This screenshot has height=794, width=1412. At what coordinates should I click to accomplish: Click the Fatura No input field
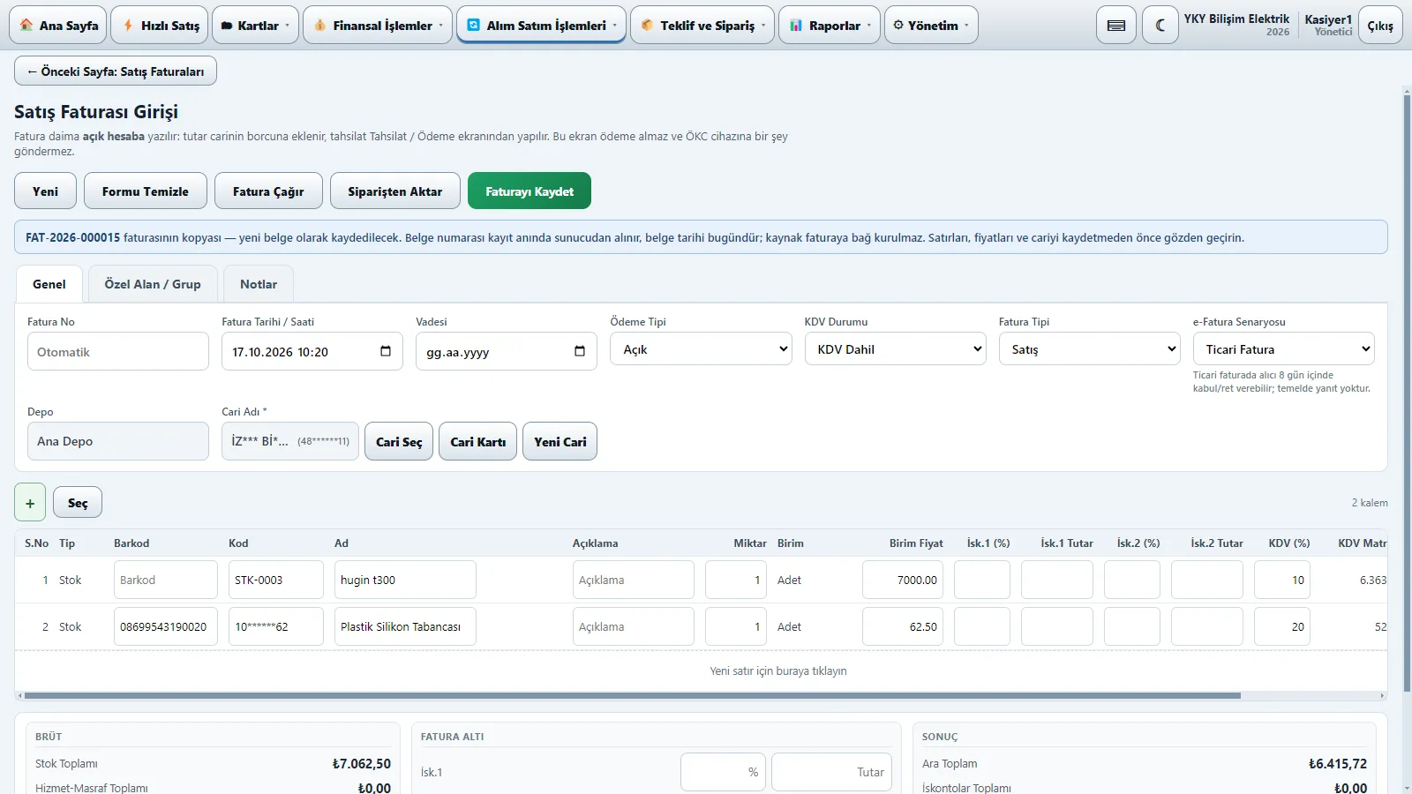click(x=118, y=351)
